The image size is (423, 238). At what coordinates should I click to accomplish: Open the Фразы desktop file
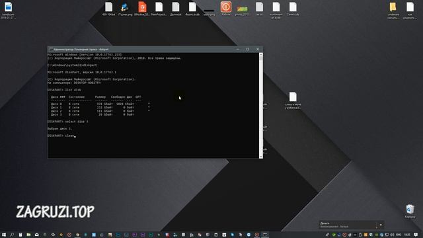(192, 9)
